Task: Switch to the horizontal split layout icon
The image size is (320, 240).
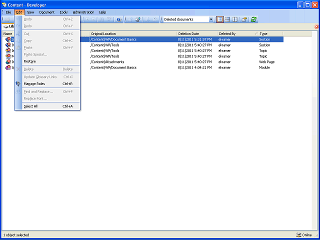Action: pyautogui.click(x=227, y=19)
